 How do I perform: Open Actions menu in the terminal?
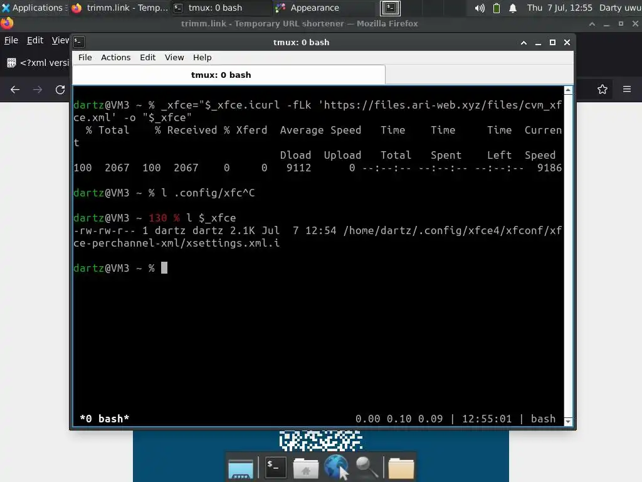pos(115,57)
